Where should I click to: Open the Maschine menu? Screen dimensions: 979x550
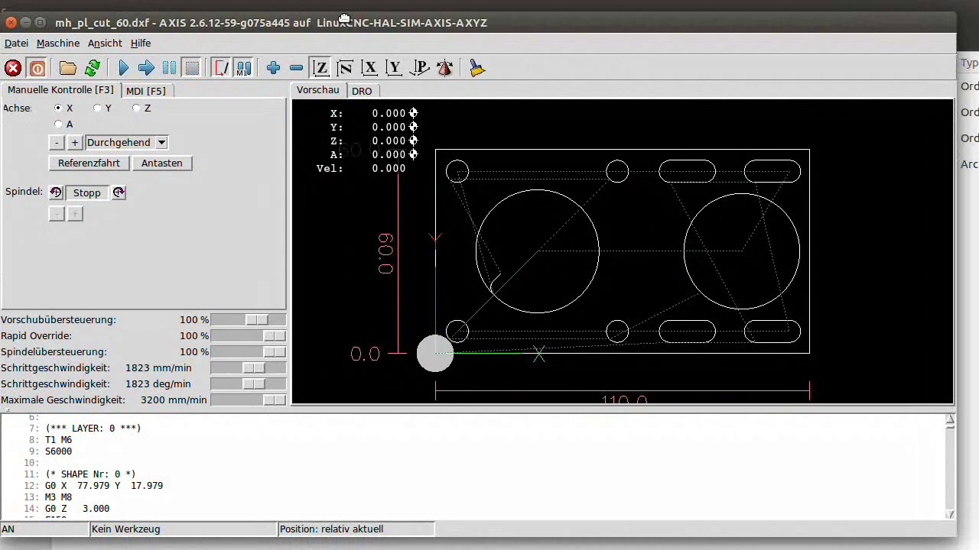58,44
